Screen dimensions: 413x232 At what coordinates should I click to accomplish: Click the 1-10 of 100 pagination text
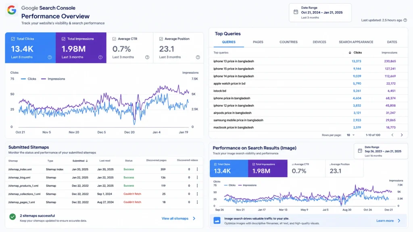[373, 135]
